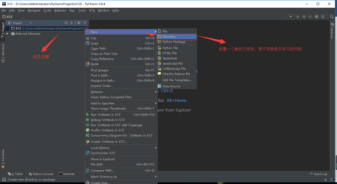Image resolution: width=337 pixels, height=184 pixels.
Task: Choose JavaScript File from the New submenu
Action: pyautogui.click(x=176, y=63)
